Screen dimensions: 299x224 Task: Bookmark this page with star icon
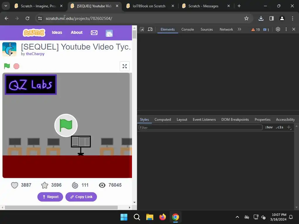click(246, 18)
